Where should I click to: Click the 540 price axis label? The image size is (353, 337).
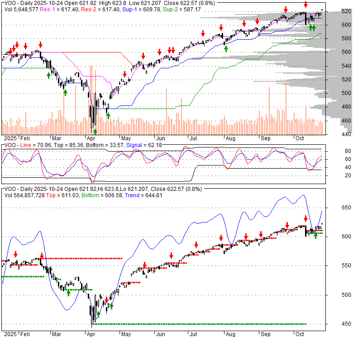(346, 66)
